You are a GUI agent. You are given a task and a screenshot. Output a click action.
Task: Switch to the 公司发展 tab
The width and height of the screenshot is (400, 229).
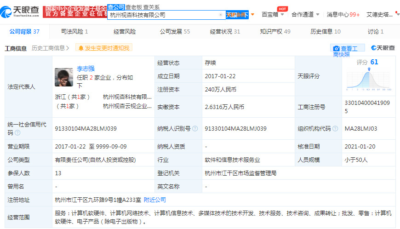175,32
